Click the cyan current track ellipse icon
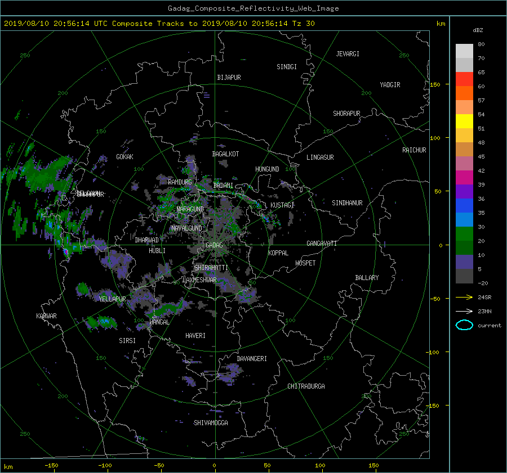 464,325
